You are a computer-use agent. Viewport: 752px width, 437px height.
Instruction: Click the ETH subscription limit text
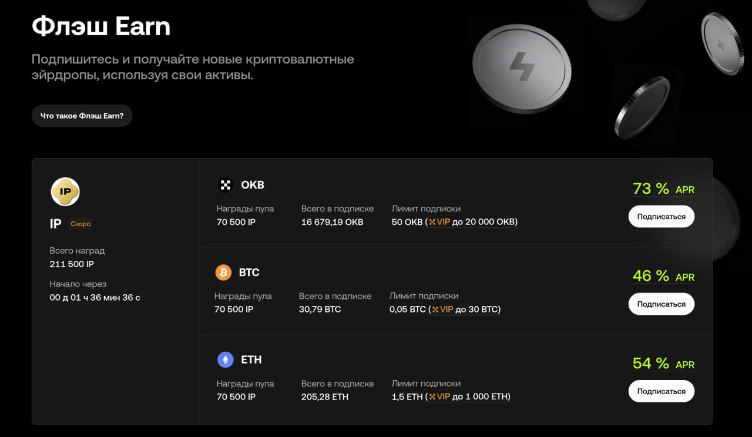451,397
